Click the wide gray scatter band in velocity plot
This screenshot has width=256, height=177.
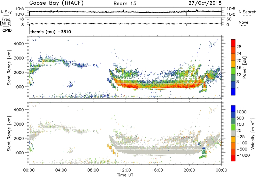coord(157,150)
